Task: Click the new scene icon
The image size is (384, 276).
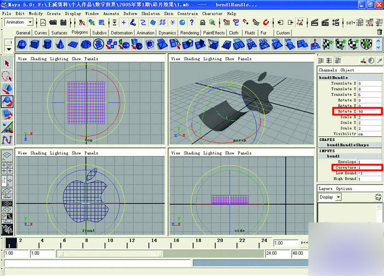Action: [x=43, y=22]
